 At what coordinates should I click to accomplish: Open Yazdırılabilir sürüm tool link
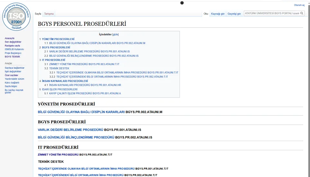coord(15,79)
